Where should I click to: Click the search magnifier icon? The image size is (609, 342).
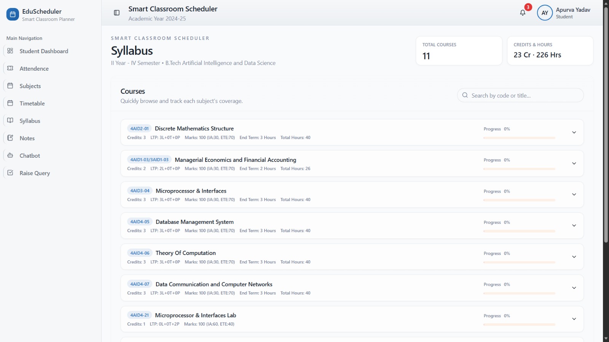465,95
